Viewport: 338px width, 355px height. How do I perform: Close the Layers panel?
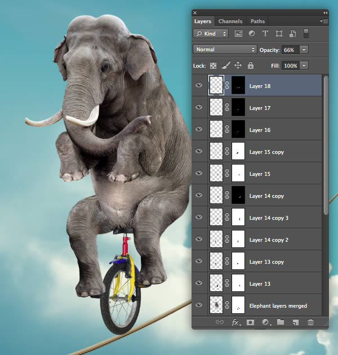click(195, 12)
